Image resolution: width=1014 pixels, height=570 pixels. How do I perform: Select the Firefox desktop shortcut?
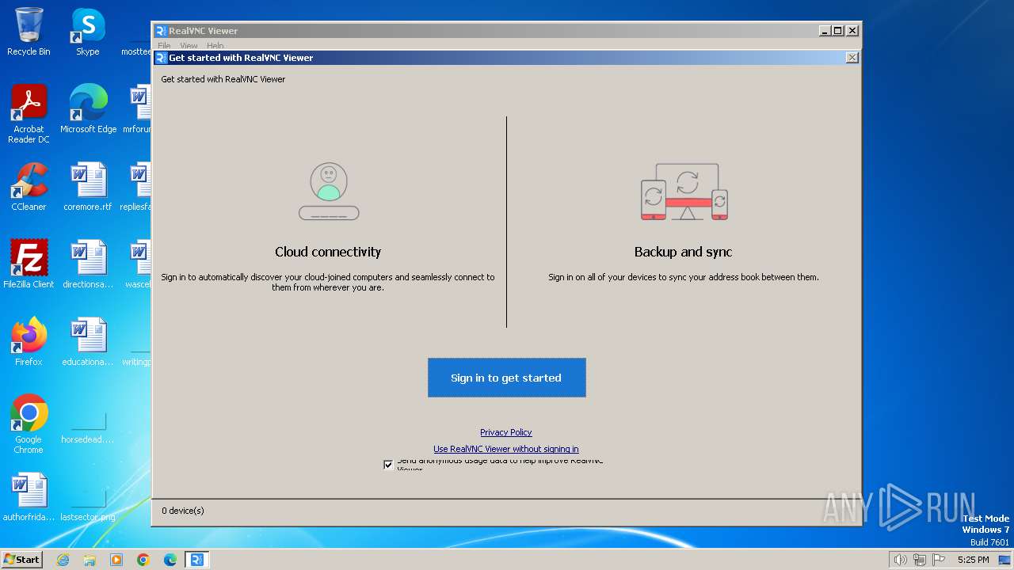click(x=29, y=342)
